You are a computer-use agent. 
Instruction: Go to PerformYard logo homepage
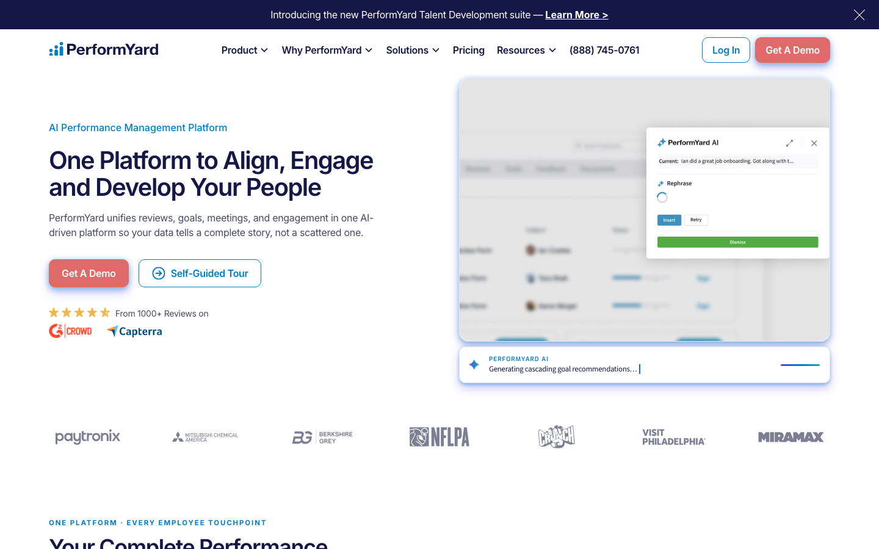[104, 49]
